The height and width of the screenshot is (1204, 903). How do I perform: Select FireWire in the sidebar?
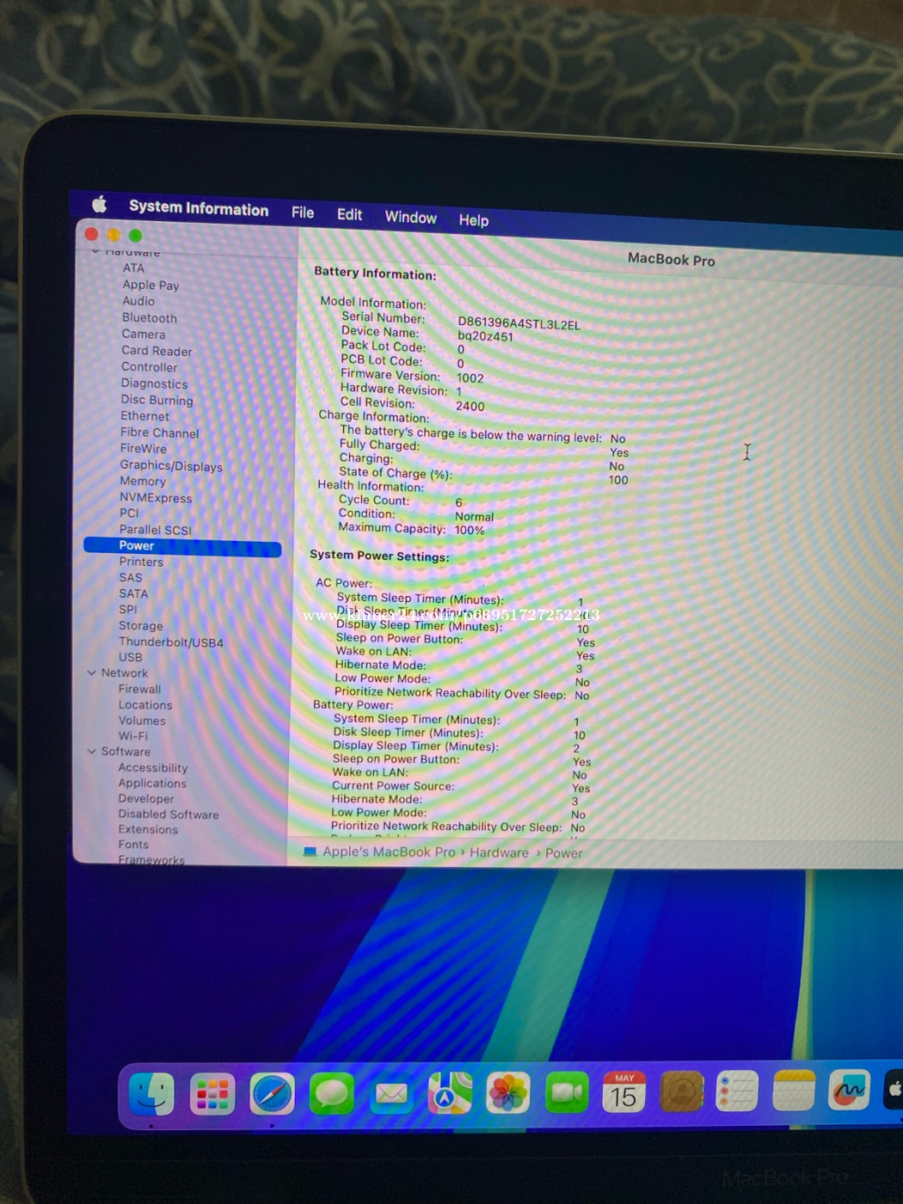(x=144, y=449)
